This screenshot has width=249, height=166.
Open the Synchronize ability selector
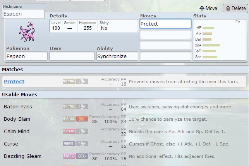point(117,56)
